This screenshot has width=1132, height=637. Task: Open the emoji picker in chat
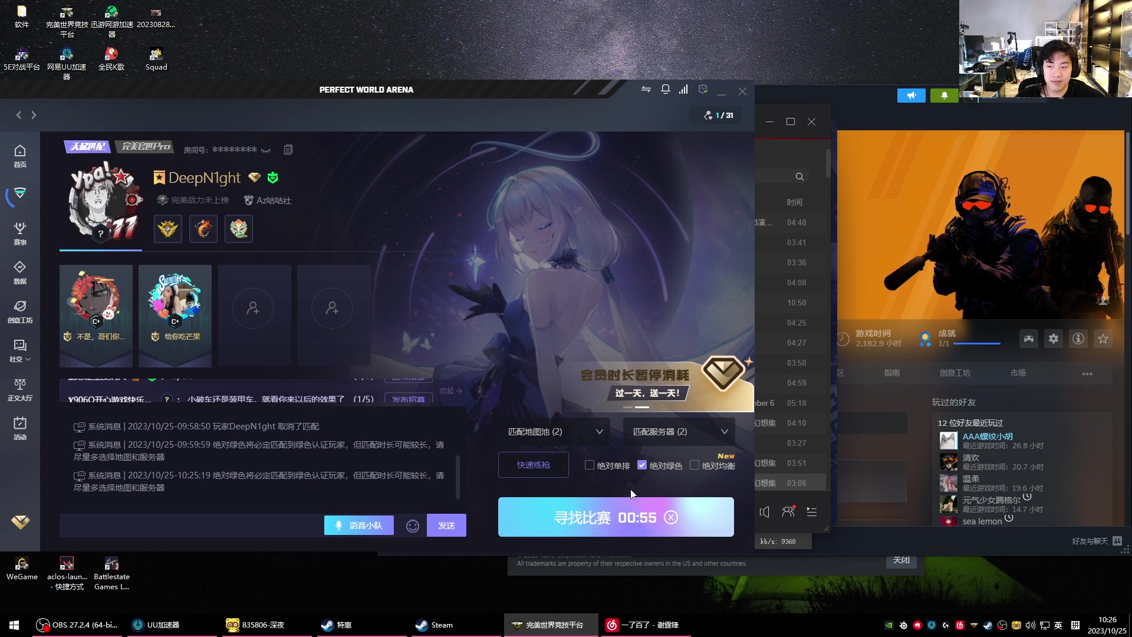(x=413, y=526)
